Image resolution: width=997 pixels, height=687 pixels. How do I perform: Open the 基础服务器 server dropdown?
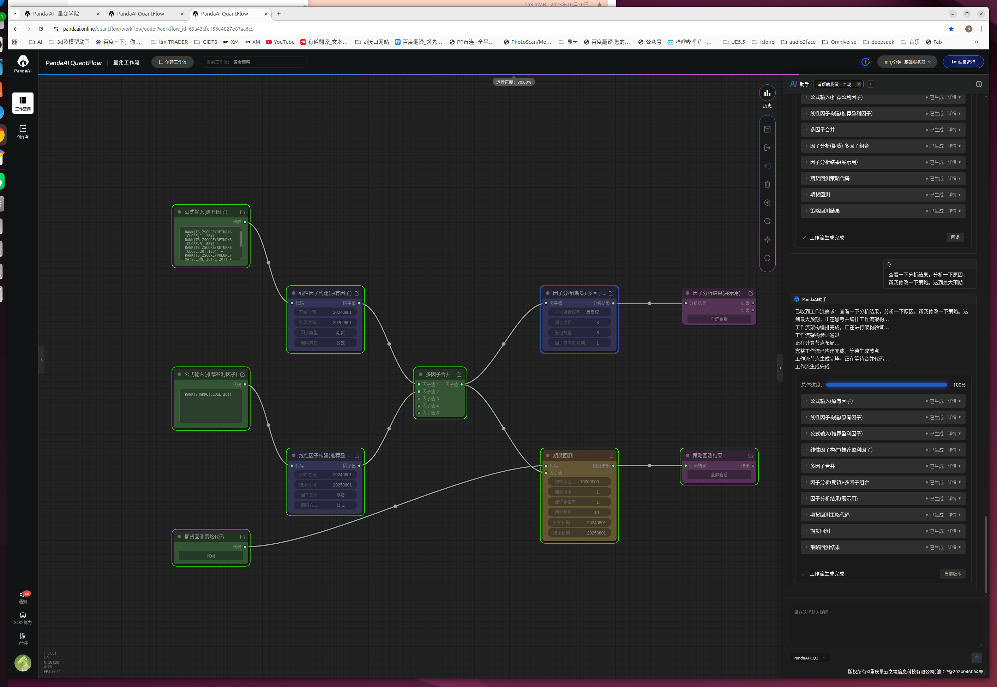click(x=907, y=62)
